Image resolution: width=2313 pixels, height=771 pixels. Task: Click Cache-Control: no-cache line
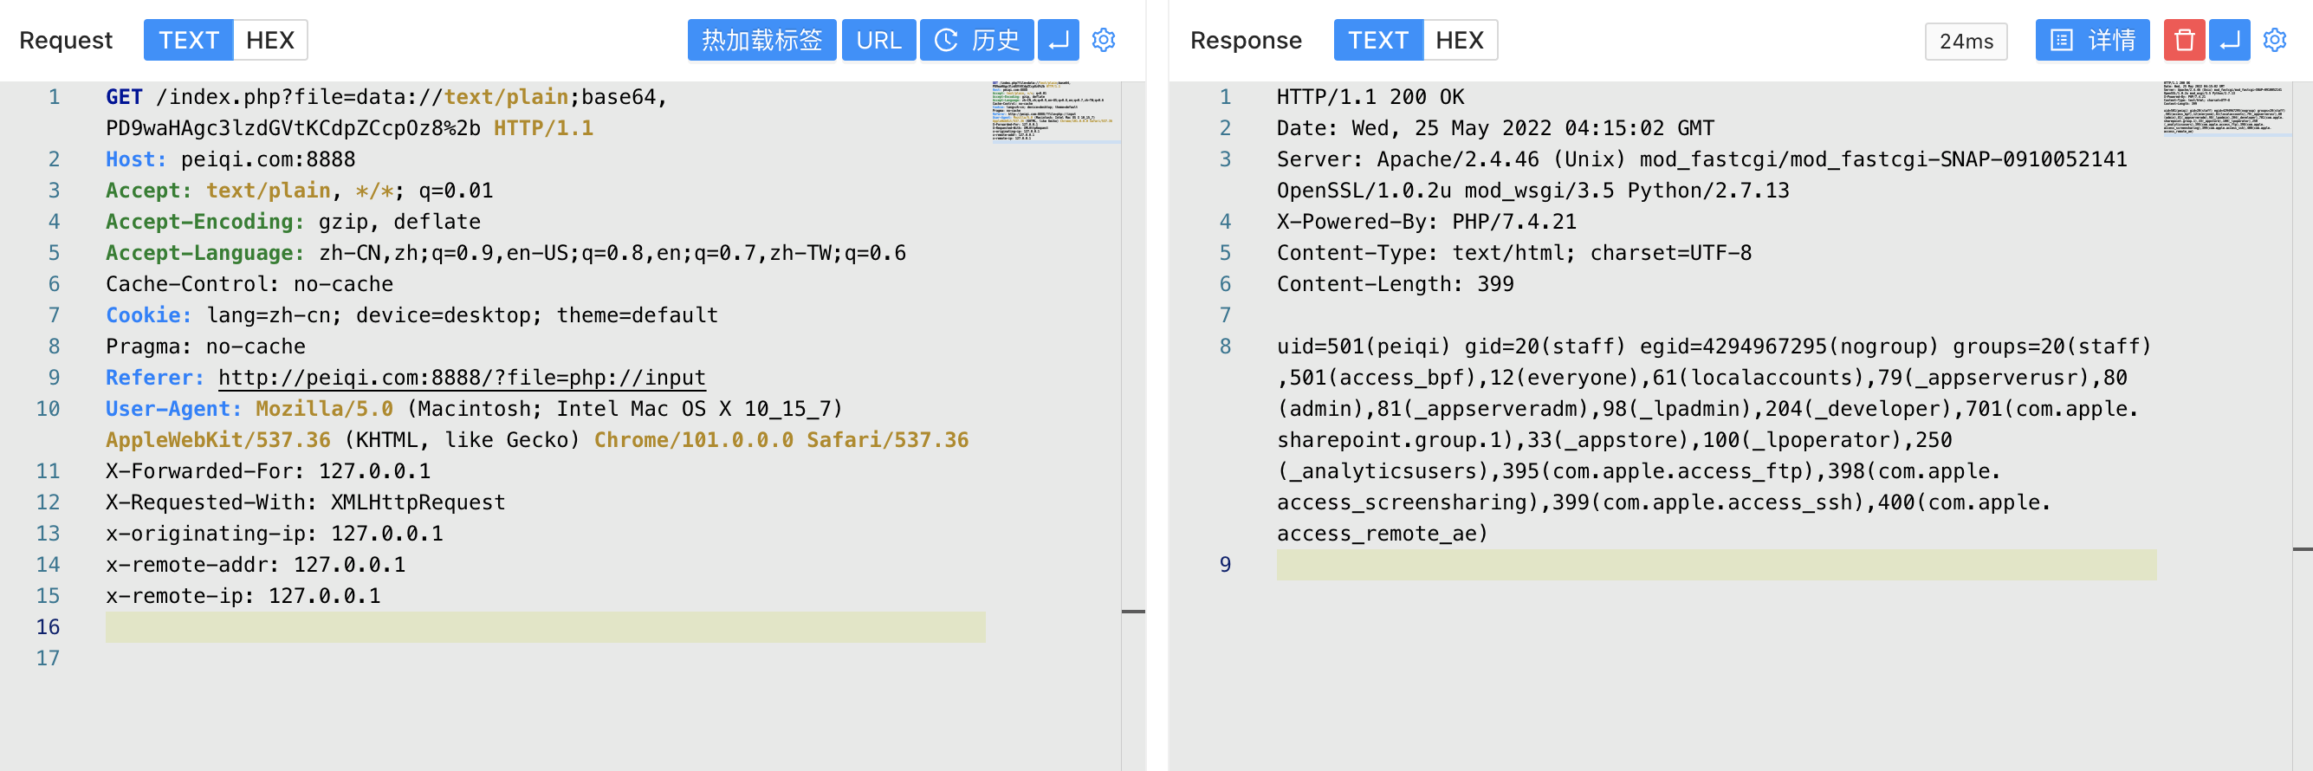pyautogui.click(x=249, y=284)
